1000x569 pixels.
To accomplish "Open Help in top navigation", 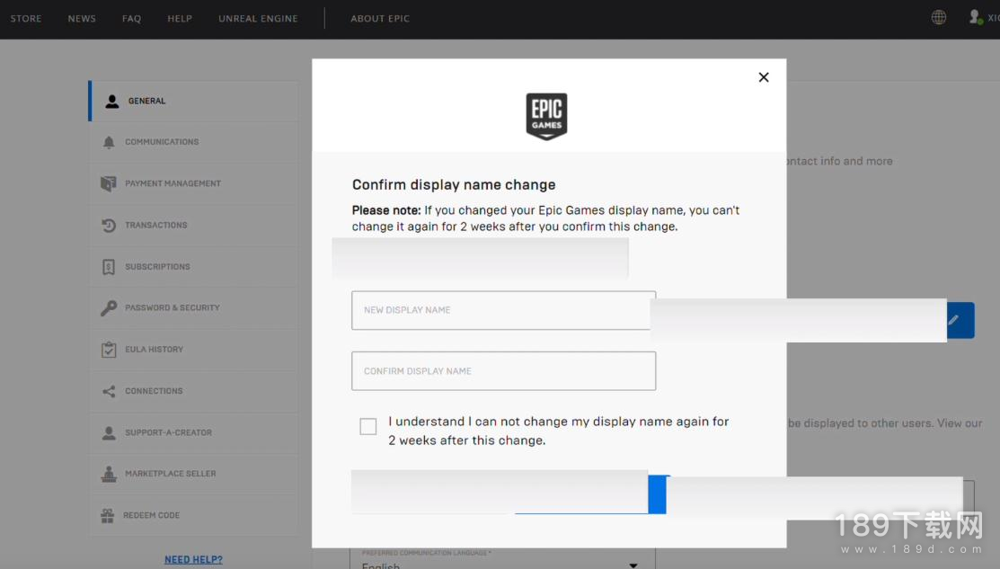I will point(180,19).
